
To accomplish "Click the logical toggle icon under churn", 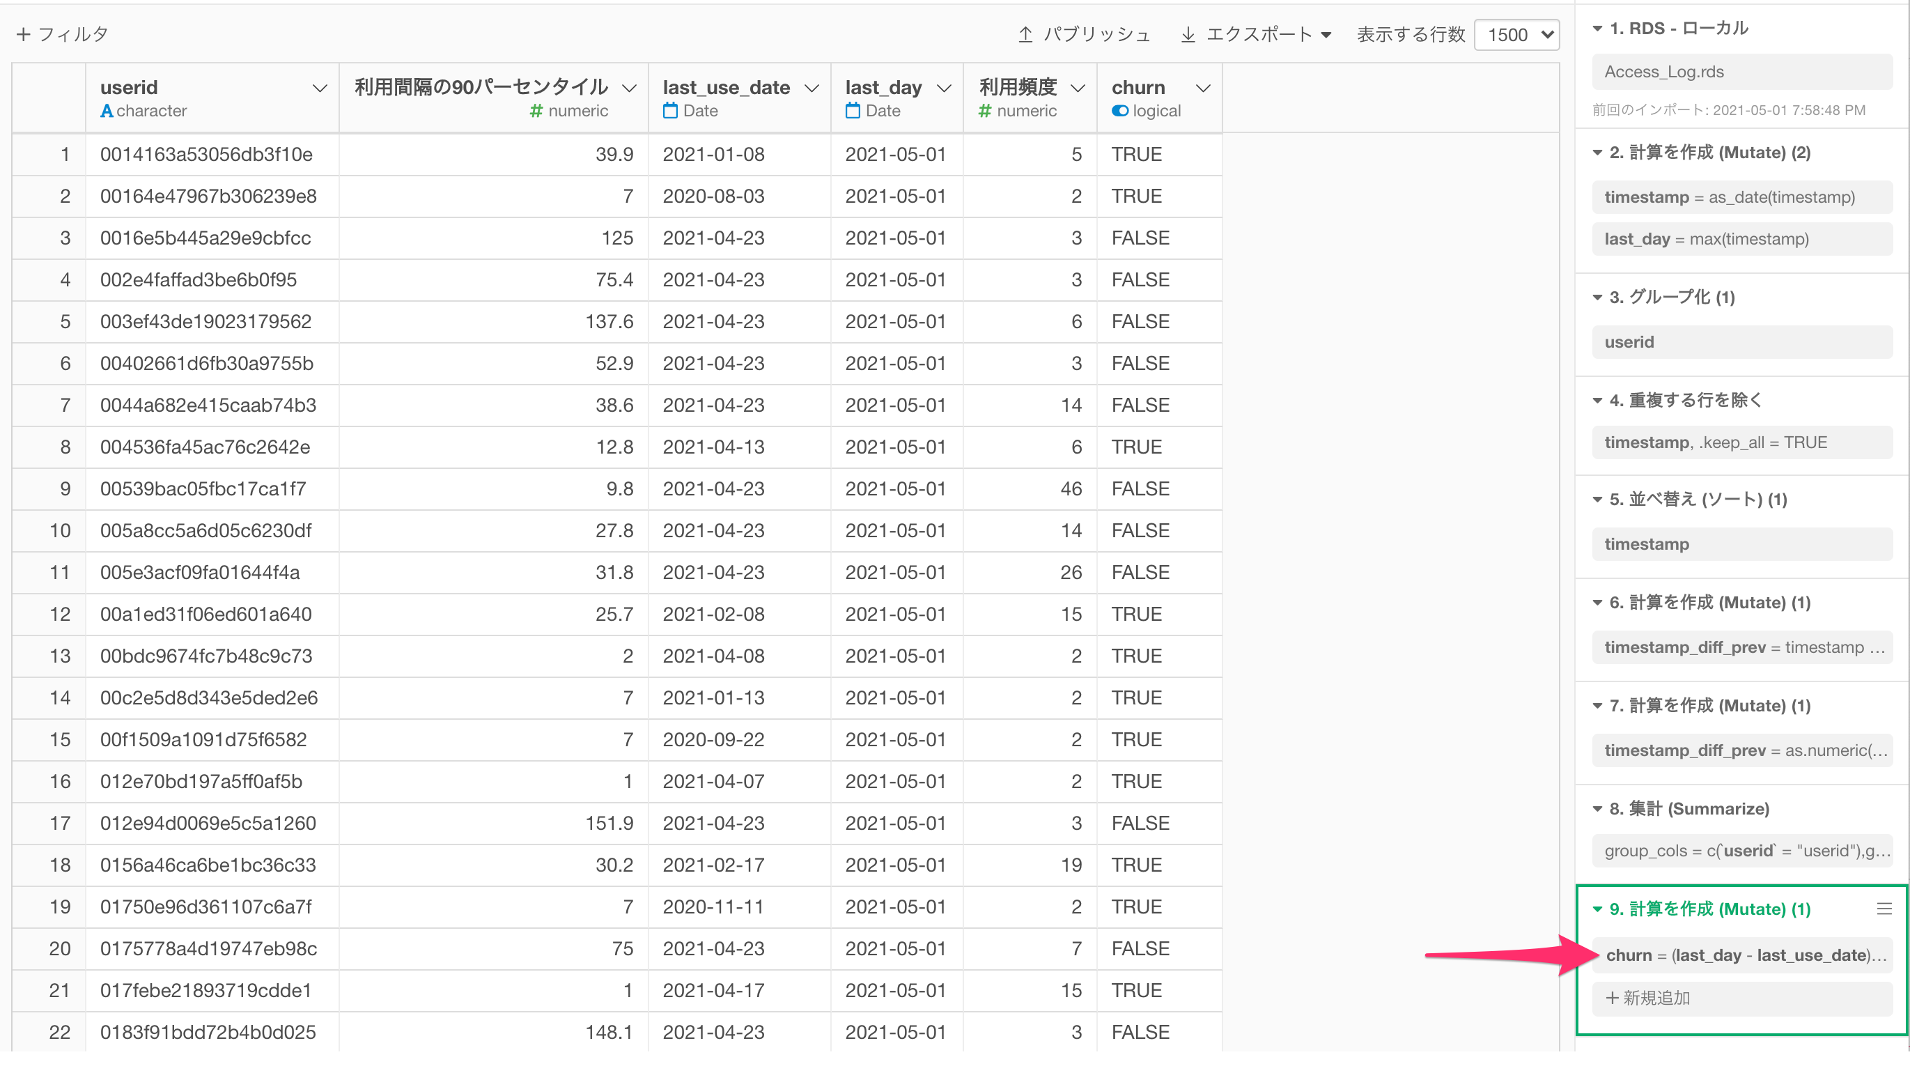I will (x=1119, y=111).
